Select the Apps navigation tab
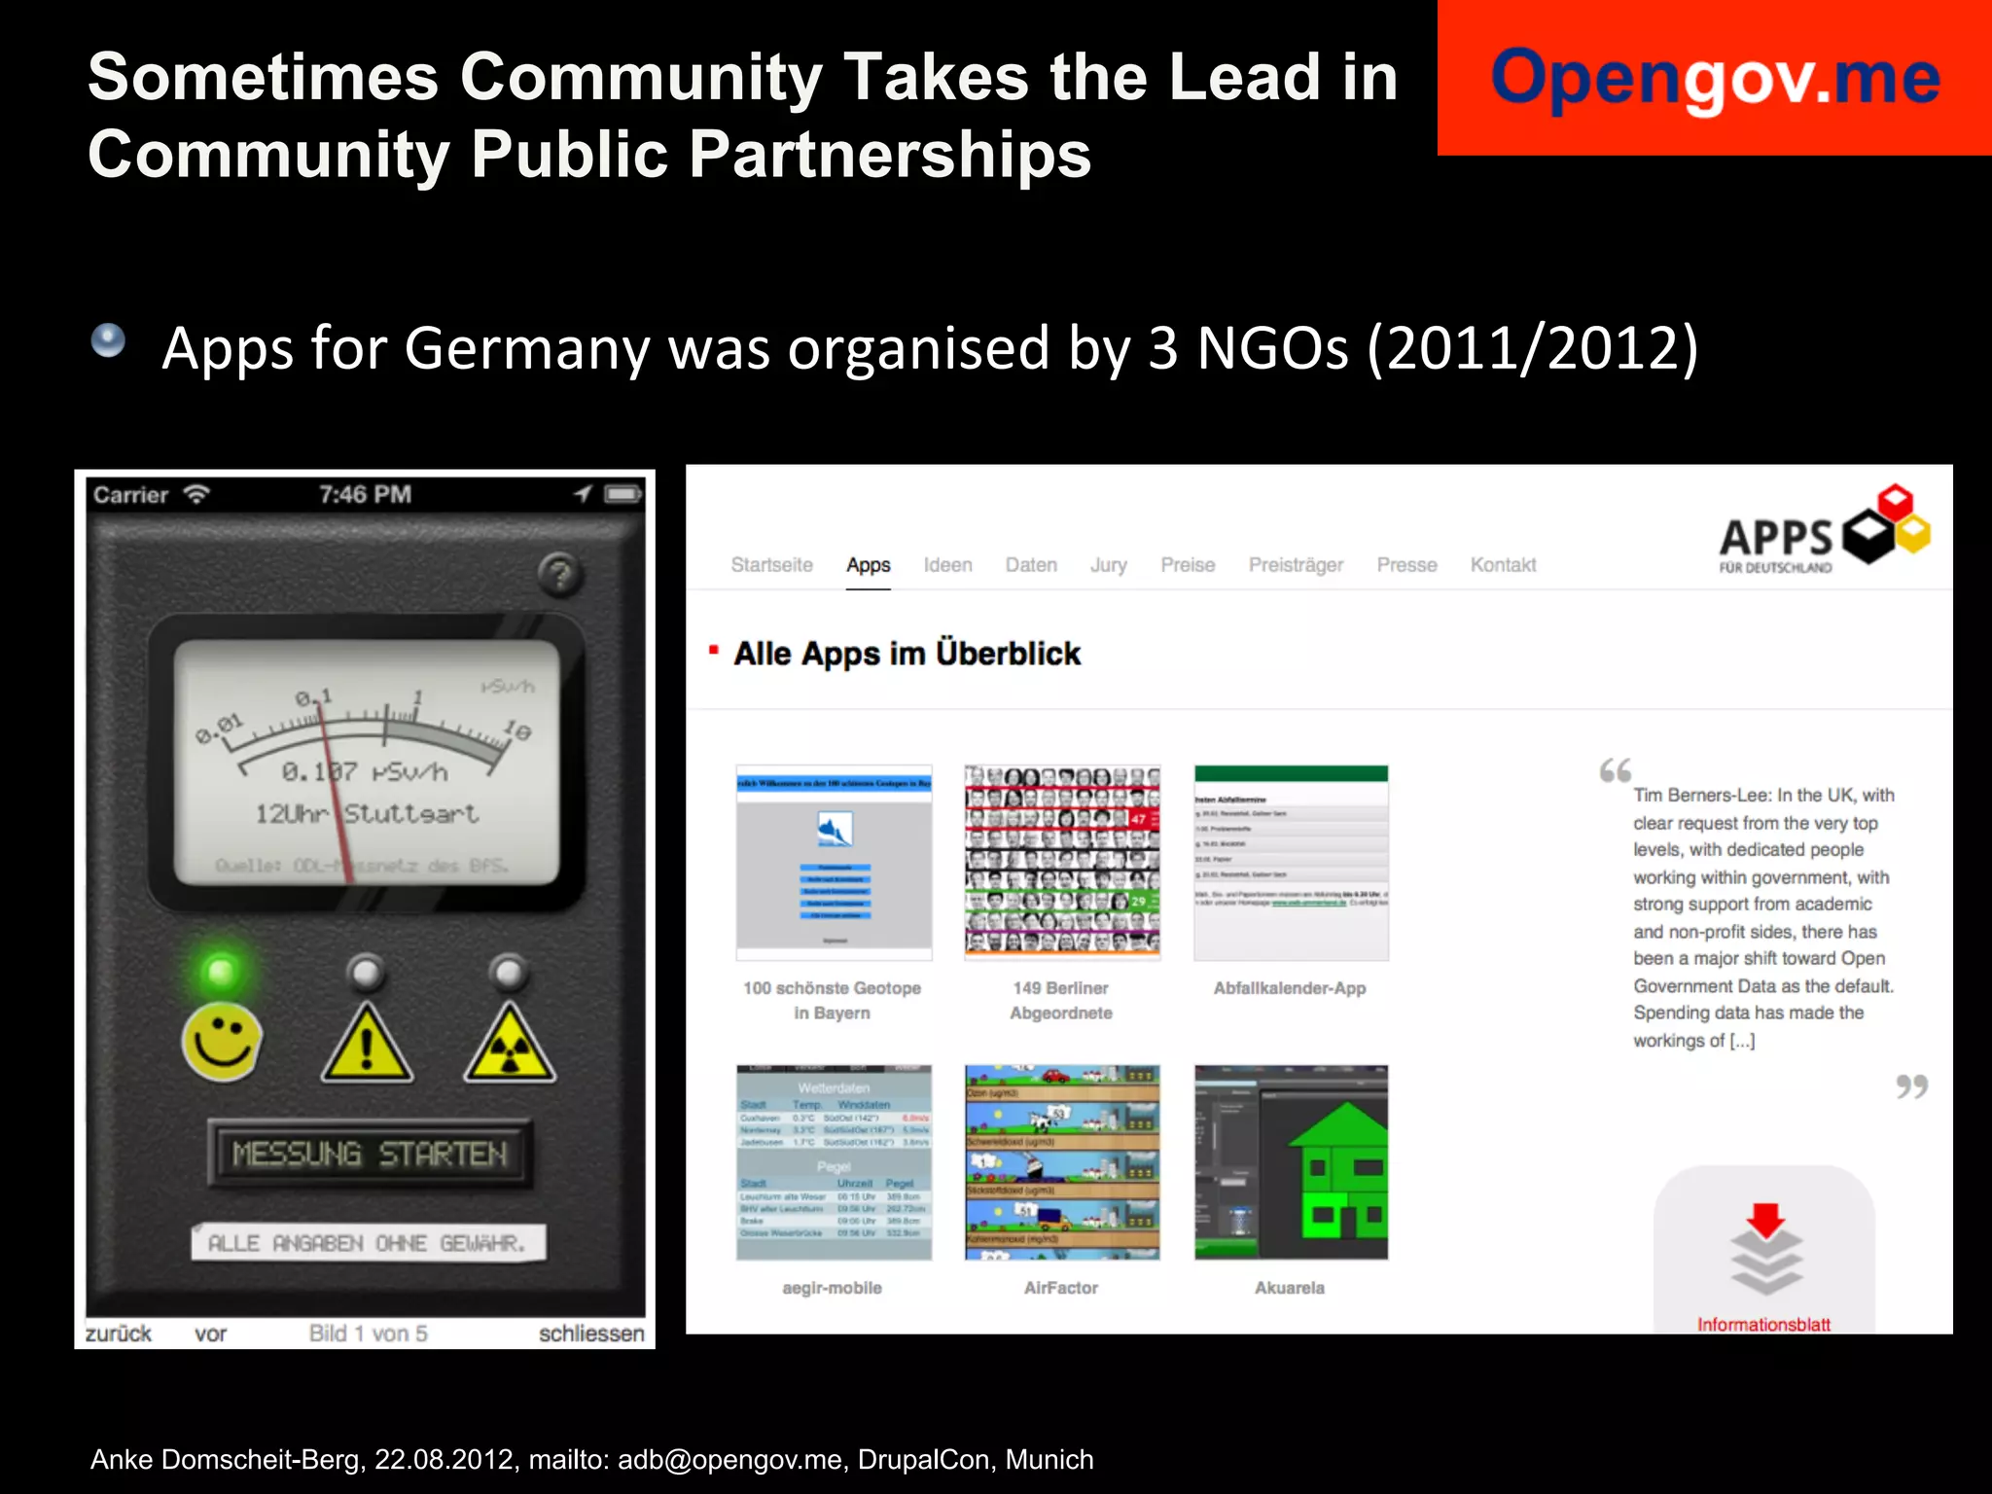This screenshot has width=1992, height=1494. click(x=869, y=565)
